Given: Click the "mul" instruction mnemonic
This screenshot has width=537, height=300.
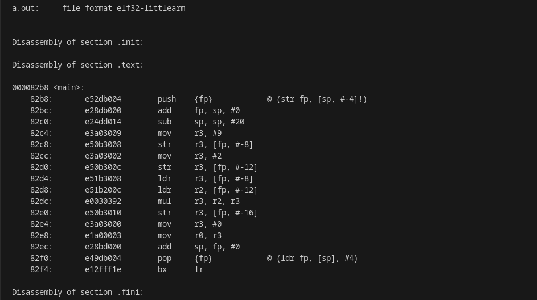Looking at the screenshot, I should [165, 201].
